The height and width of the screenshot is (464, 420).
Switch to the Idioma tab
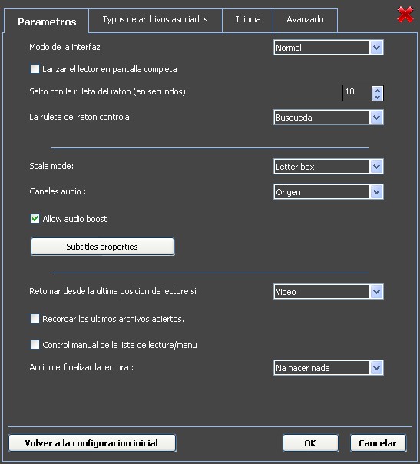pos(248,20)
